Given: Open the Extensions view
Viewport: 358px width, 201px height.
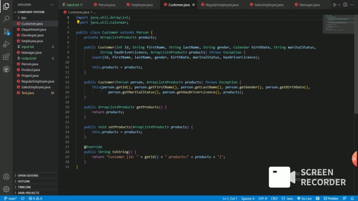Looking at the screenshot, I should (x=6, y=57).
